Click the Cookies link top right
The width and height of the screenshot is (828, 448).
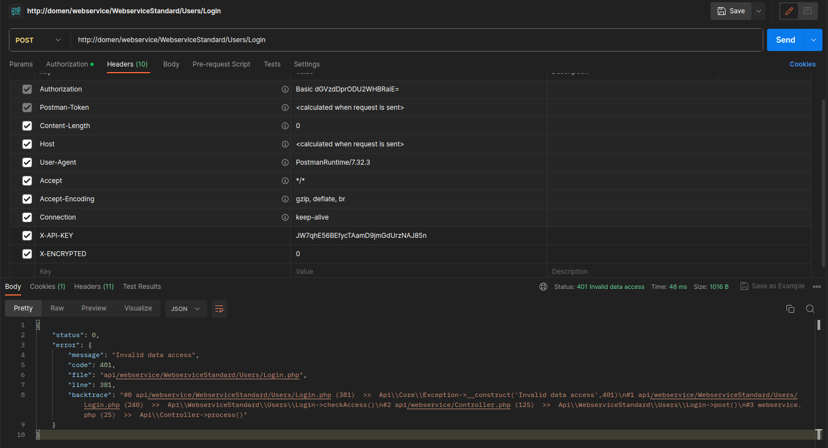tap(803, 64)
